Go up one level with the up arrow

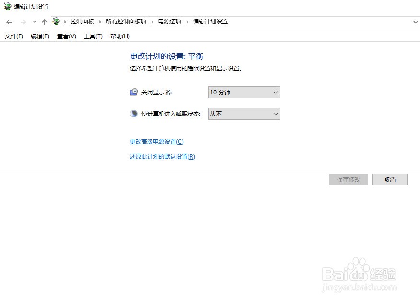pyautogui.click(x=45, y=22)
